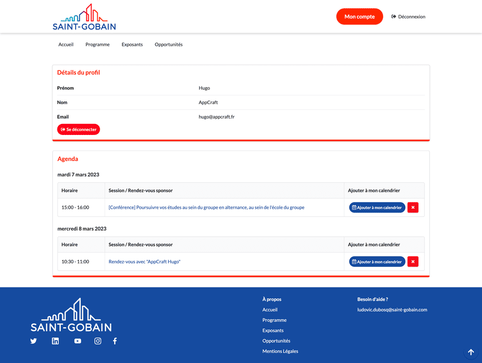Open the Programme menu item
This screenshot has height=363, width=482.
tap(97, 44)
